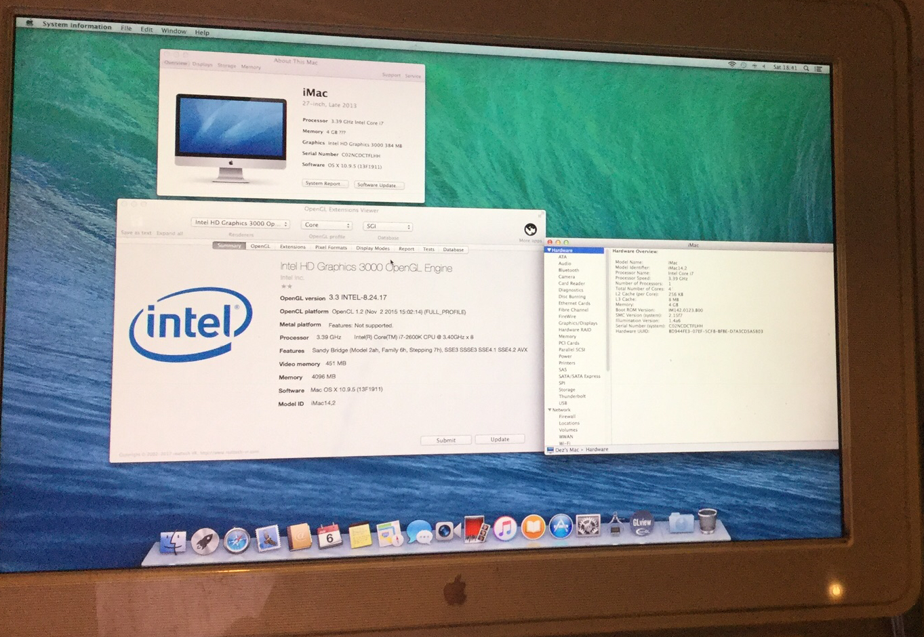This screenshot has width=924, height=637.
Task: Collapse the Network tree section
Action: 550,410
